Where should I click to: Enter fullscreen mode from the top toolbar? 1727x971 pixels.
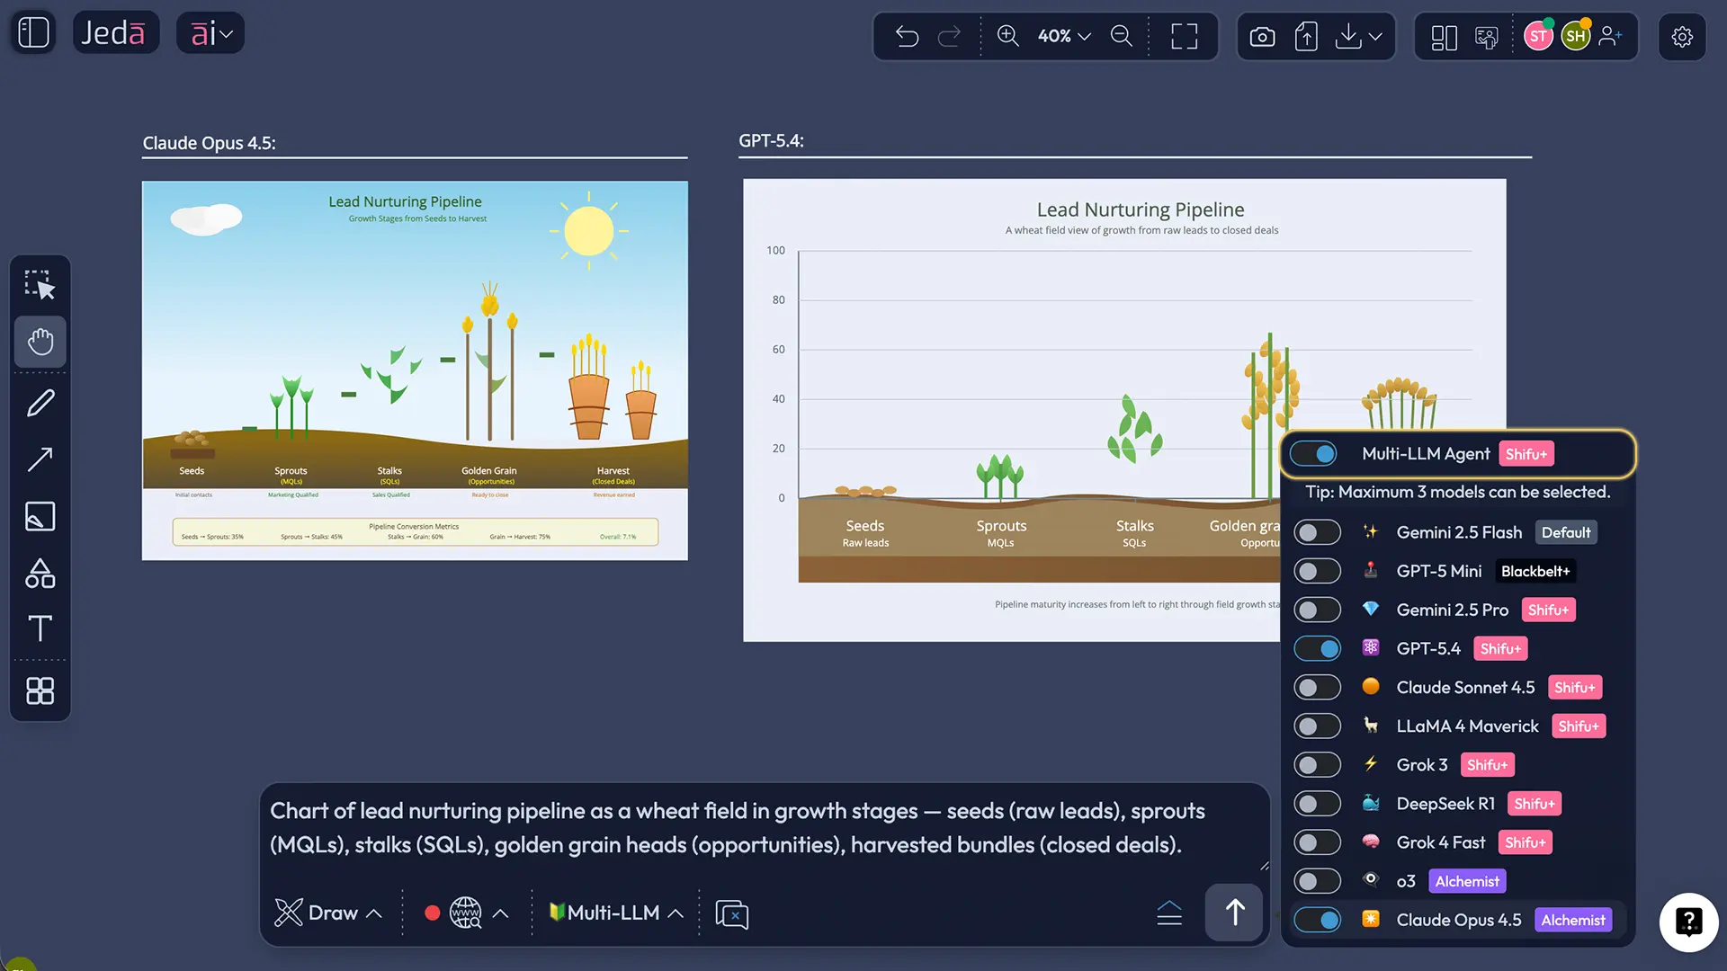1183,36
